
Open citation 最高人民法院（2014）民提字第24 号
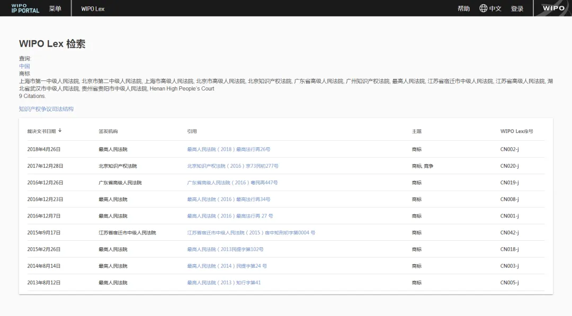click(227, 266)
